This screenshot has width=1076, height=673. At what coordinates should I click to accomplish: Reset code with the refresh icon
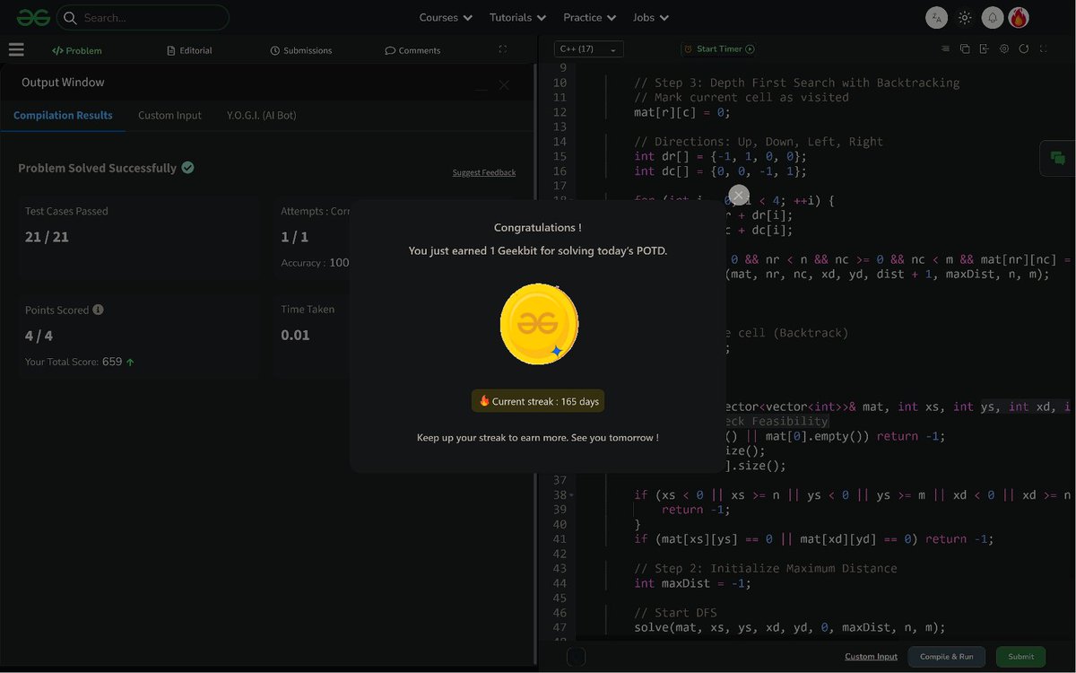[1024, 49]
